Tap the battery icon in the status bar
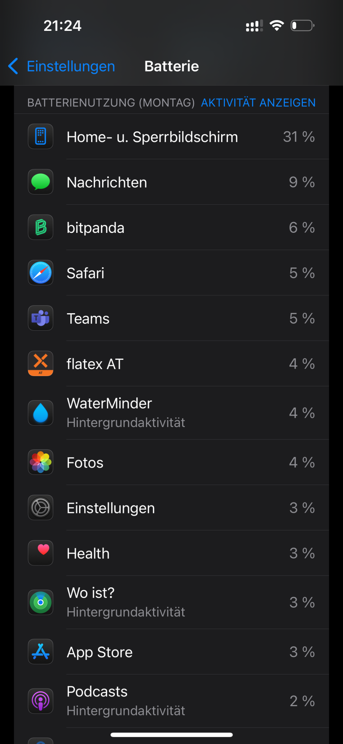Screen dimensions: 343x744 click(x=302, y=26)
